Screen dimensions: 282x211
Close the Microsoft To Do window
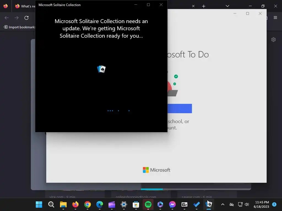click(x=260, y=13)
